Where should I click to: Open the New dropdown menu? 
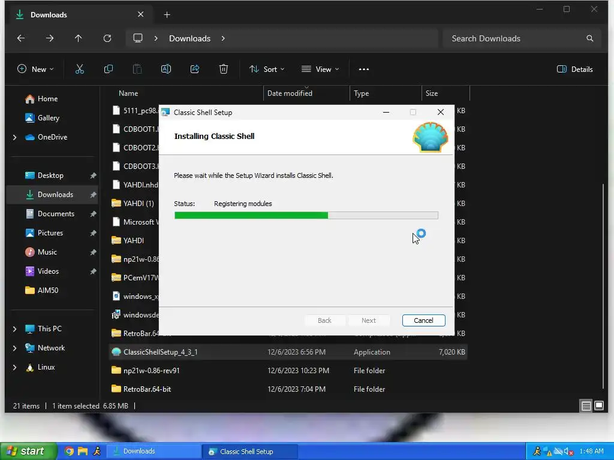(x=35, y=69)
